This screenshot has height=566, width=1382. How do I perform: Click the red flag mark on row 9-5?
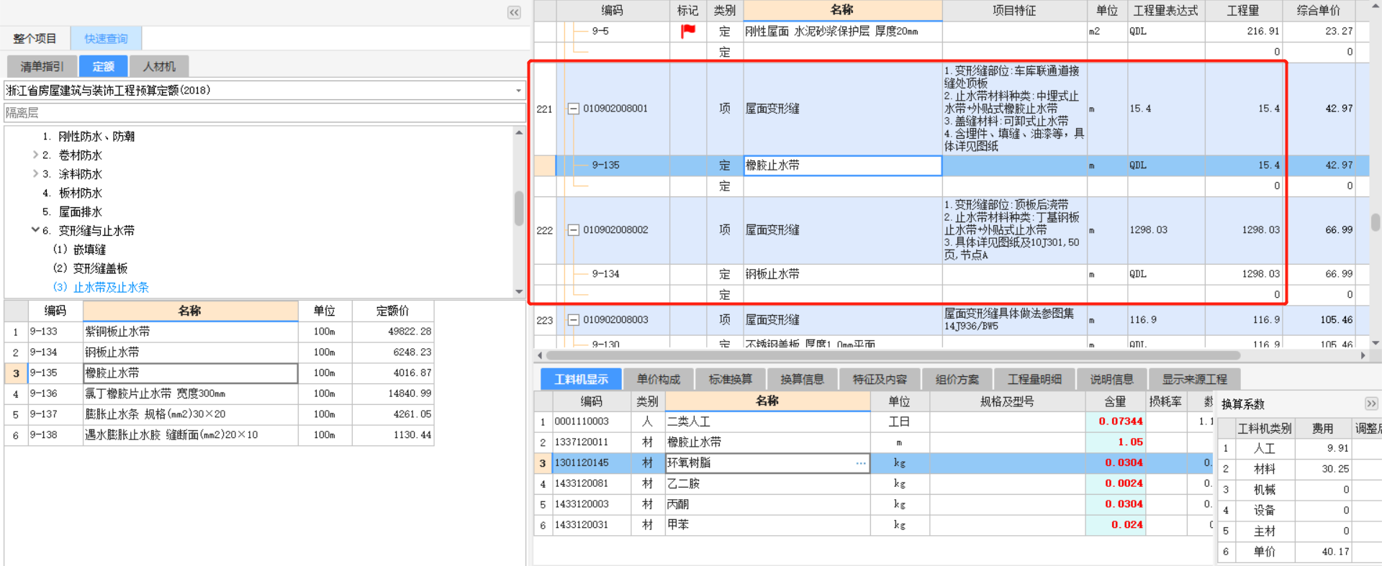(688, 31)
